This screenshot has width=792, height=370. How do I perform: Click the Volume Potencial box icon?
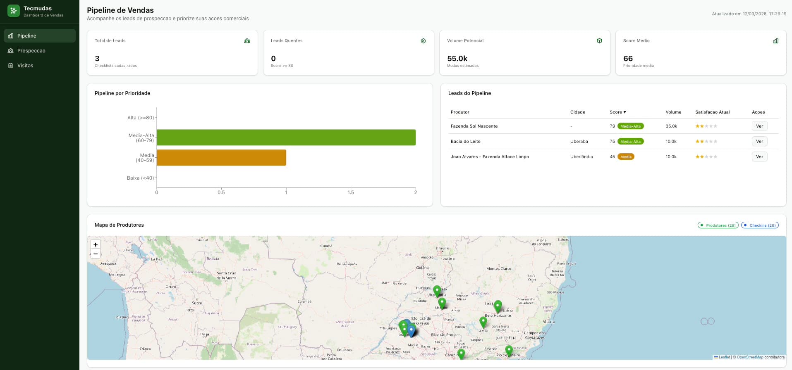(x=599, y=41)
